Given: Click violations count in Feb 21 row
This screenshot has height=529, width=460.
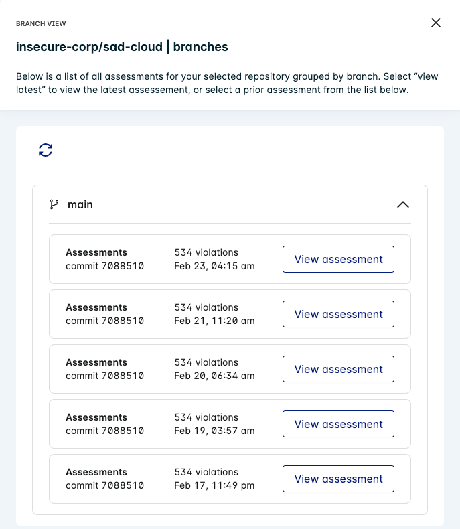Looking at the screenshot, I should [x=206, y=307].
